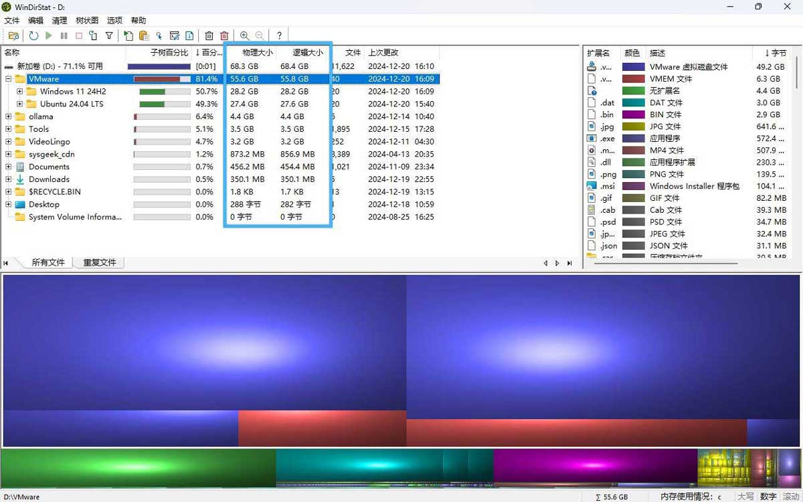Permanently delete the selected item
The image size is (803, 502).
224,35
